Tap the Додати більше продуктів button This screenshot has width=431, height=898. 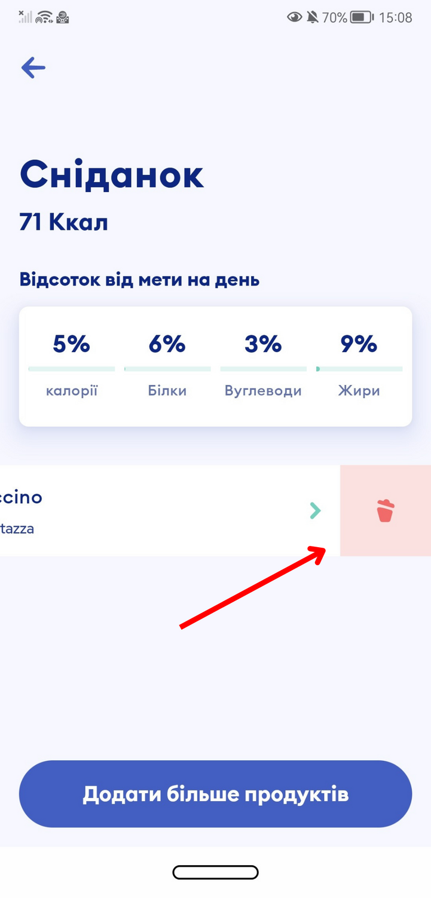tap(215, 794)
